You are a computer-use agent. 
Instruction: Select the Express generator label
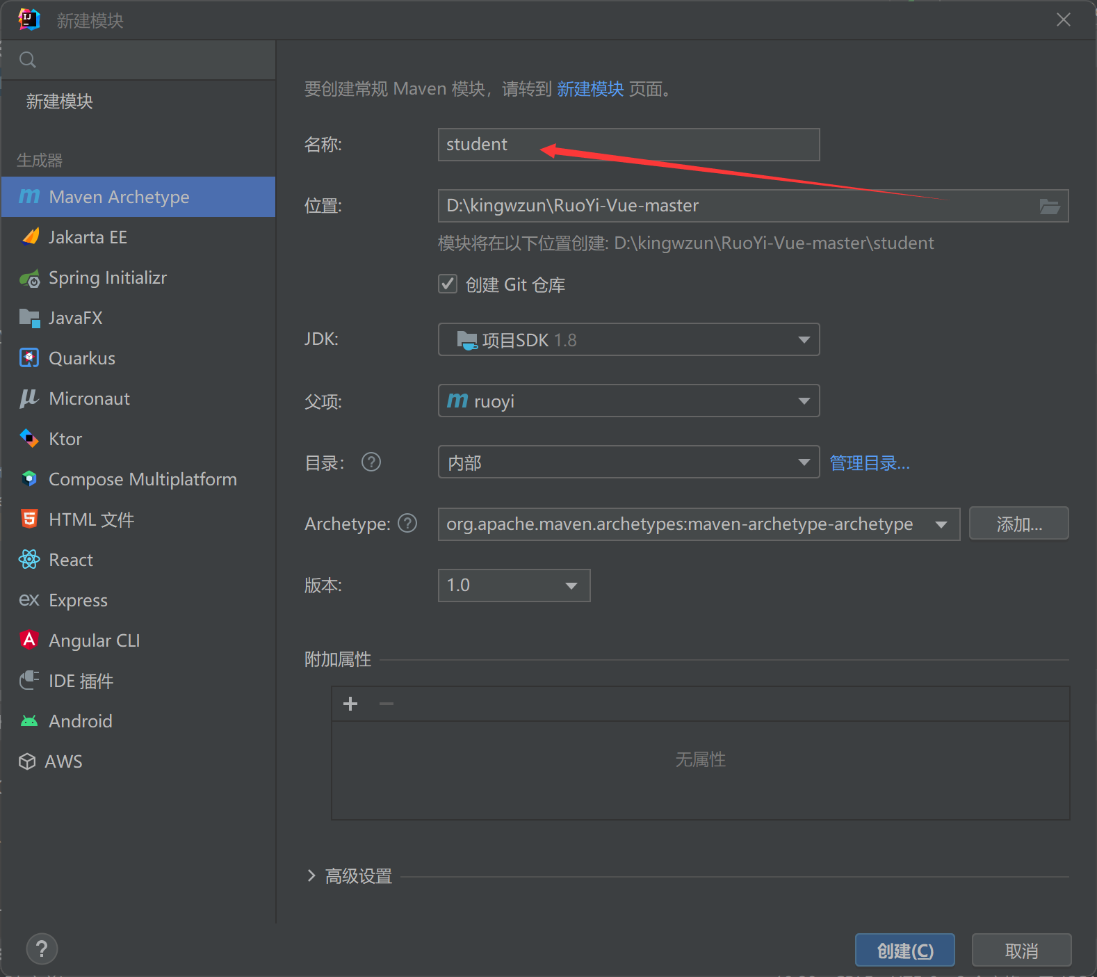pyautogui.click(x=79, y=600)
